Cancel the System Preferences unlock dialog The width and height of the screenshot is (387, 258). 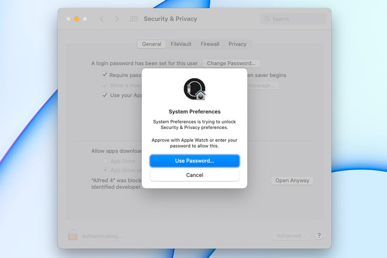[x=195, y=175]
